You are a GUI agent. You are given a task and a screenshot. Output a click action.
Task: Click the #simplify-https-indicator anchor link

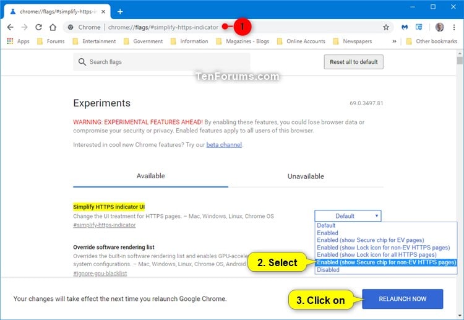tap(105, 225)
